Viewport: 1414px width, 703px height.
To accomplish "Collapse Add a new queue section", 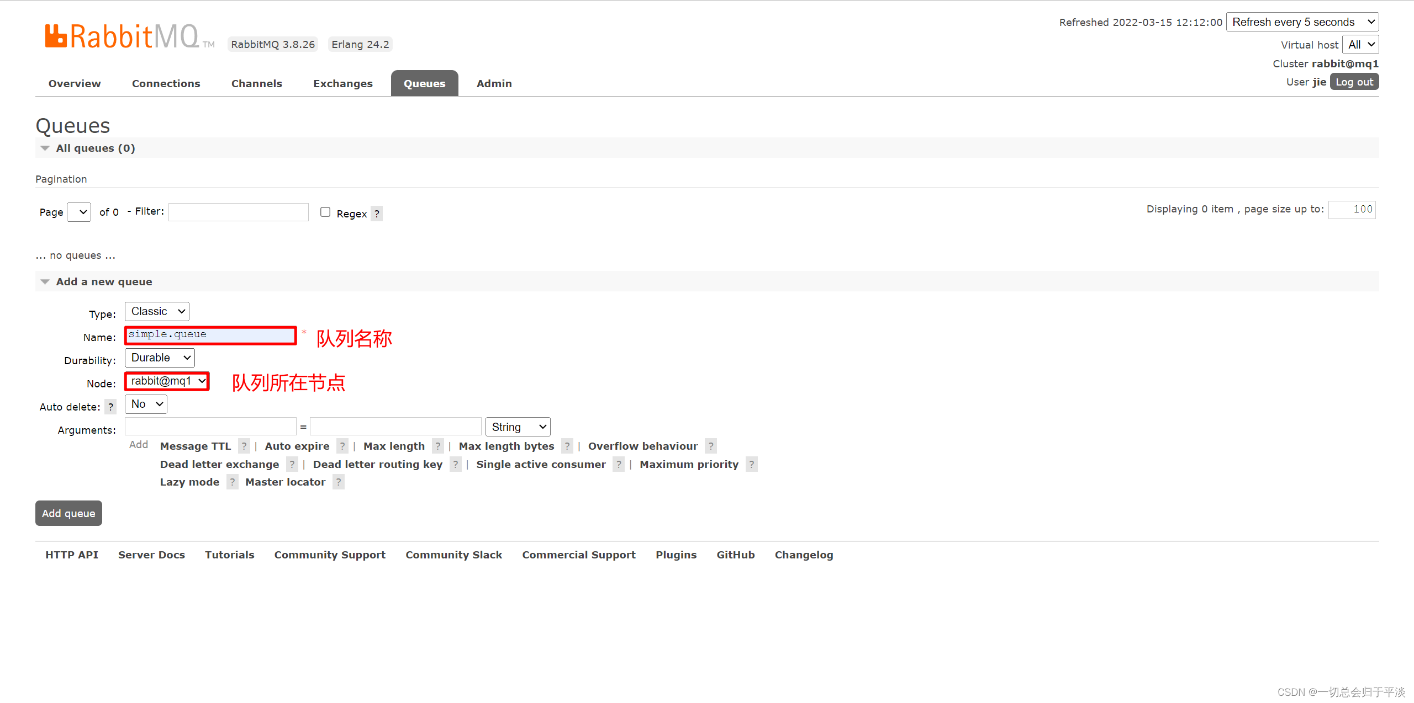I will point(103,281).
